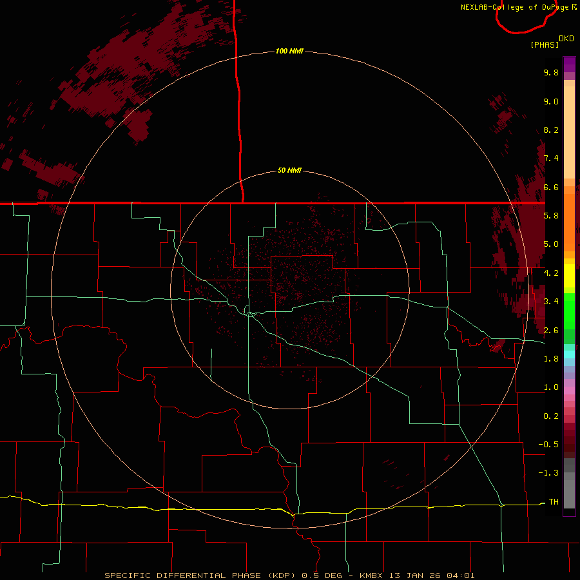
Task: Click the -1.3 legend value
Action: tap(548, 473)
